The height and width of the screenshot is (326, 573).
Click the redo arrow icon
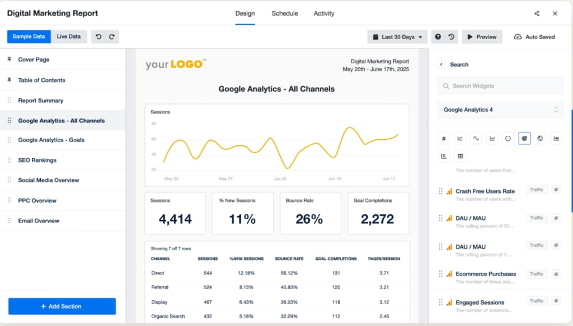[x=112, y=37]
